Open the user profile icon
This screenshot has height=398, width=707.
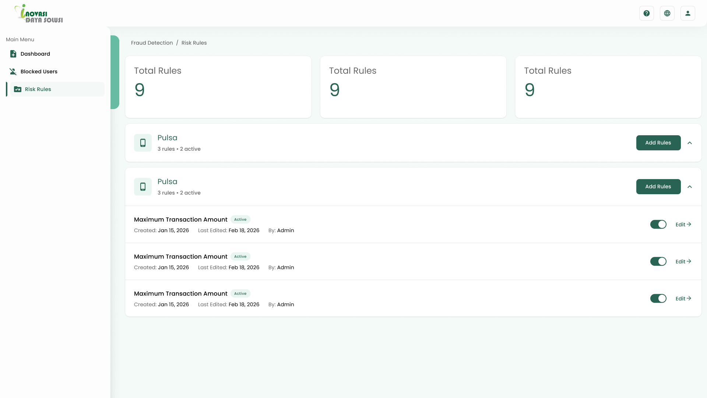click(x=687, y=13)
